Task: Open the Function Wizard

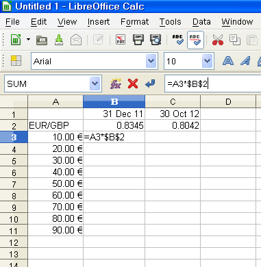Action: [x=116, y=84]
